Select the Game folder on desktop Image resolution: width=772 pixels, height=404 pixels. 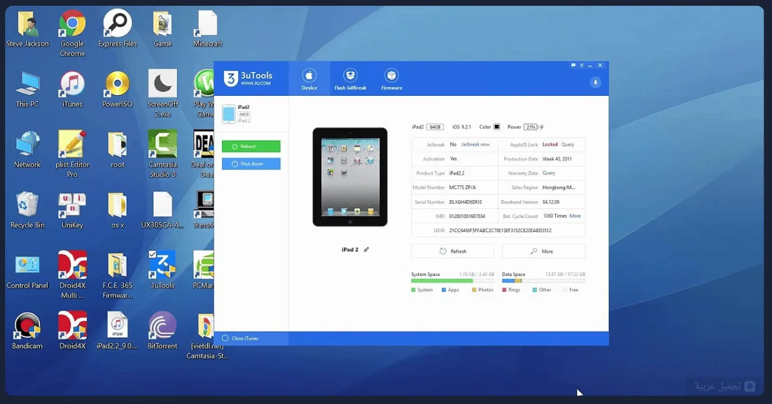162,30
